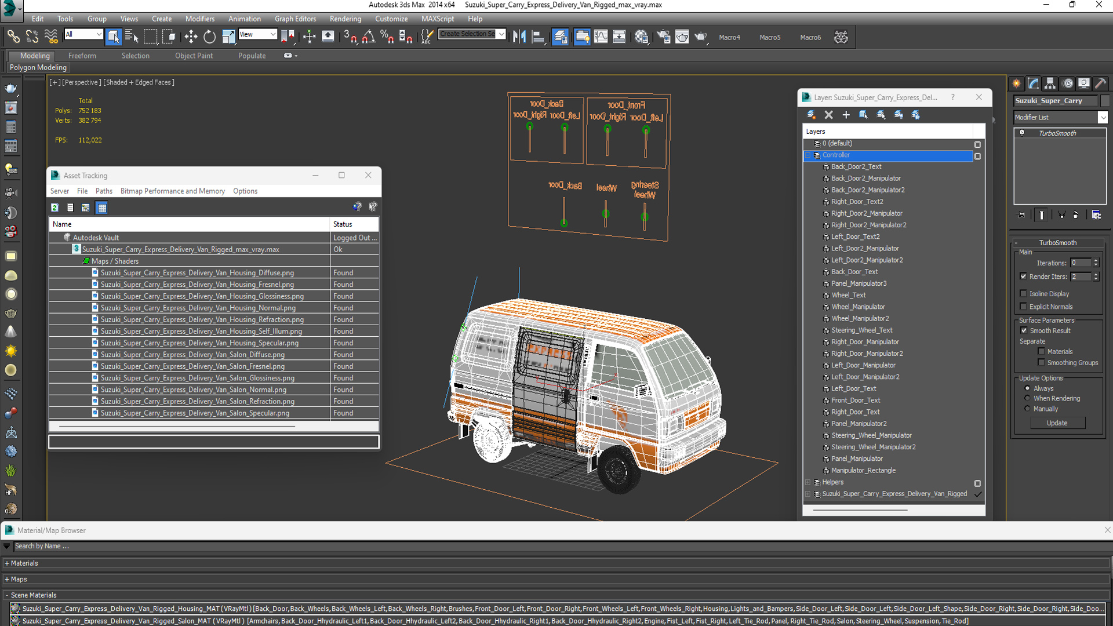Select Wheel_Manipulator in layer list
The height and width of the screenshot is (626, 1113).
(x=858, y=307)
